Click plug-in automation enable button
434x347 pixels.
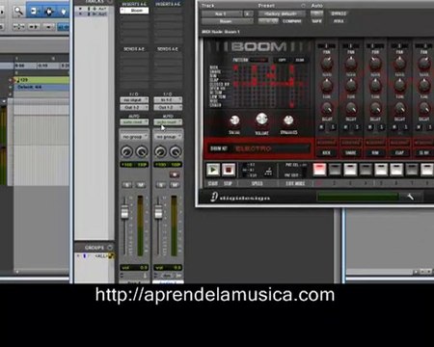pyautogui.click(x=316, y=13)
